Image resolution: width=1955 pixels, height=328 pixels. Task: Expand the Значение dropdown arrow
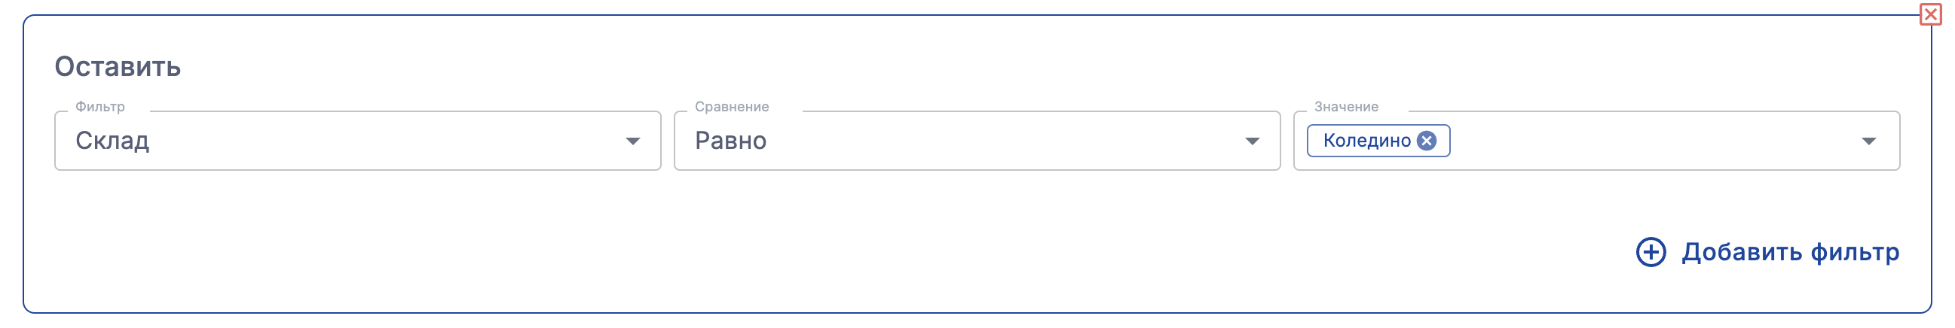[1869, 141]
